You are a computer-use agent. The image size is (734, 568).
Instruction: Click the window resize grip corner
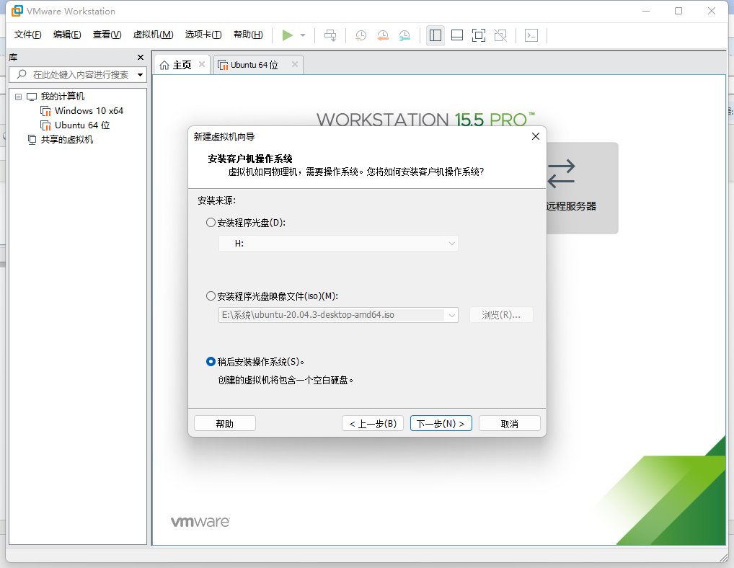pyautogui.click(x=723, y=556)
